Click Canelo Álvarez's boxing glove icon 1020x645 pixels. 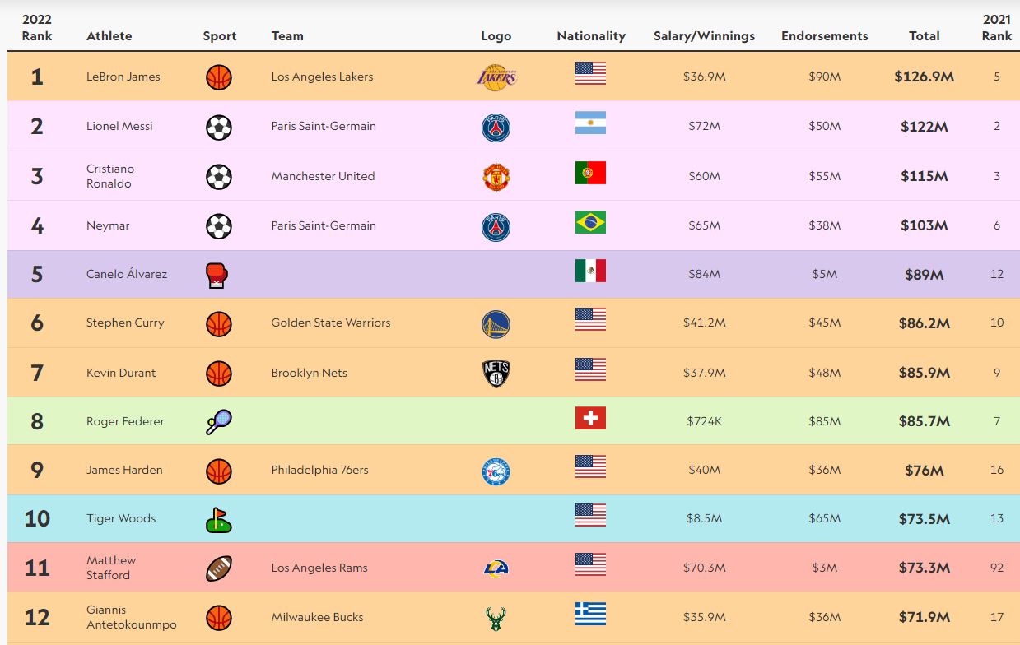(x=216, y=276)
